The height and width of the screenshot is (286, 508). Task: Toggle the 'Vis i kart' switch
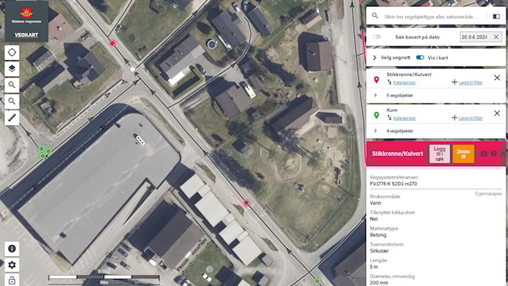(x=420, y=58)
